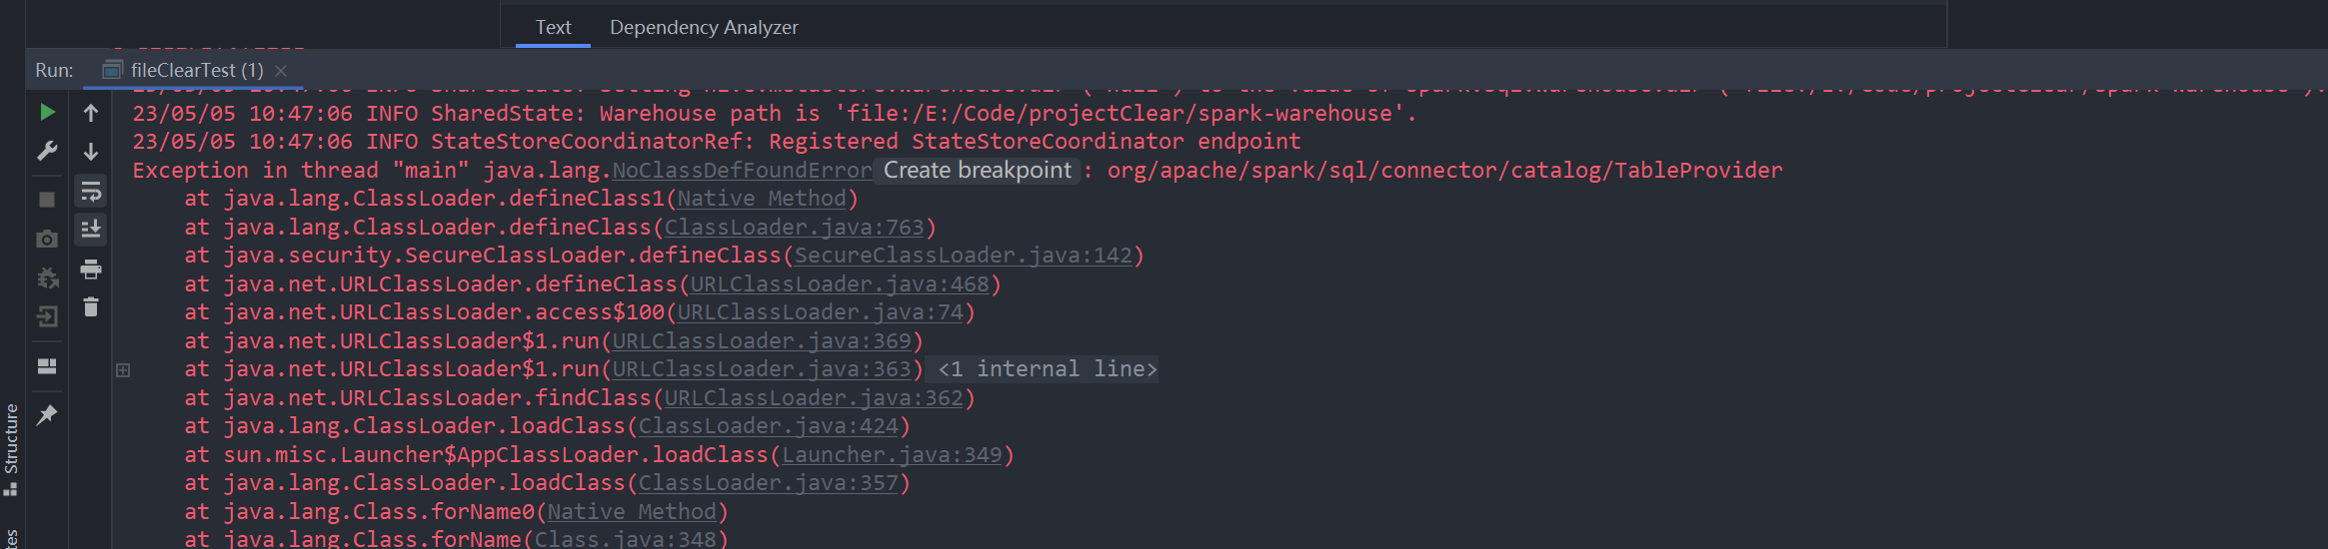Toggle soft-wrap in console
The image size is (2328, 549).
tap(91, 191)
